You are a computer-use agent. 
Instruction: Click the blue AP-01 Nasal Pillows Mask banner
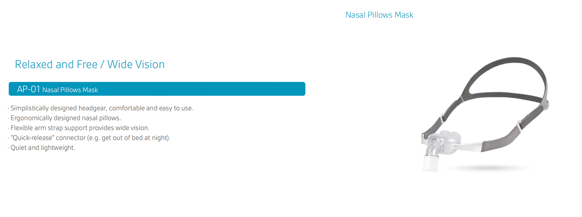157,89
